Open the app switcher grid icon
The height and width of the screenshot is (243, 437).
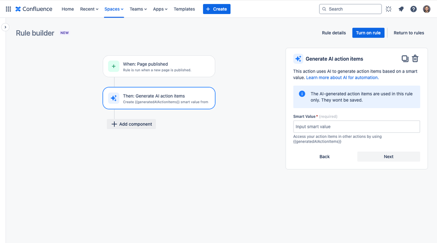coord(8,9)
